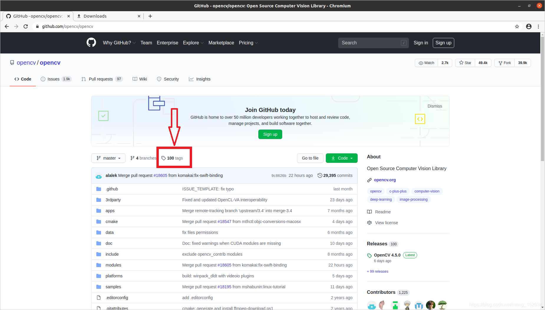545x310 pixels.
Task: Click the GitHub Octocat logo
Action: click(x=91, y=43)
